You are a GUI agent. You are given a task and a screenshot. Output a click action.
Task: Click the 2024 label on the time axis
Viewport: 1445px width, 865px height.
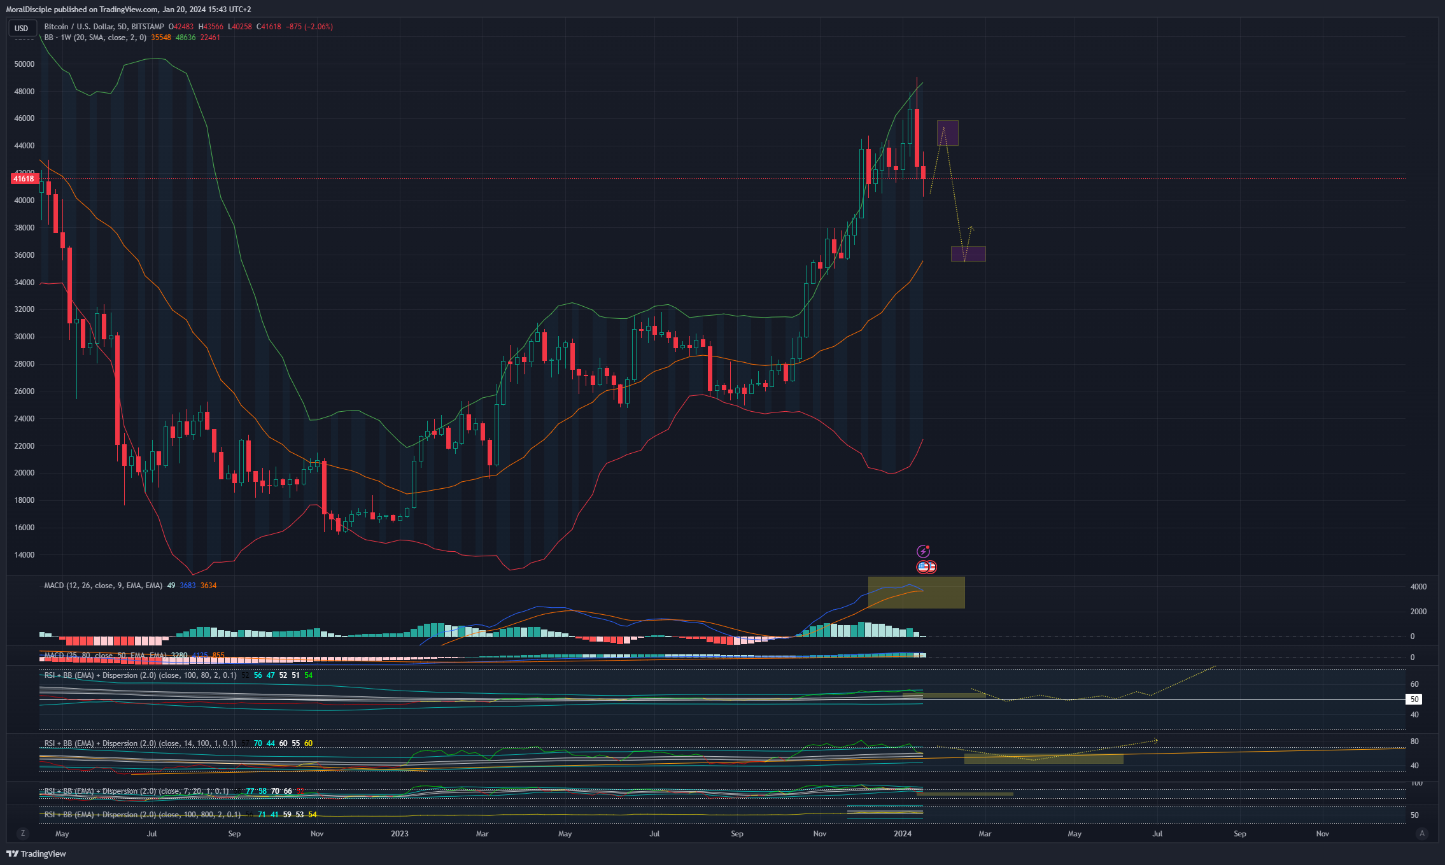[903, 834]
